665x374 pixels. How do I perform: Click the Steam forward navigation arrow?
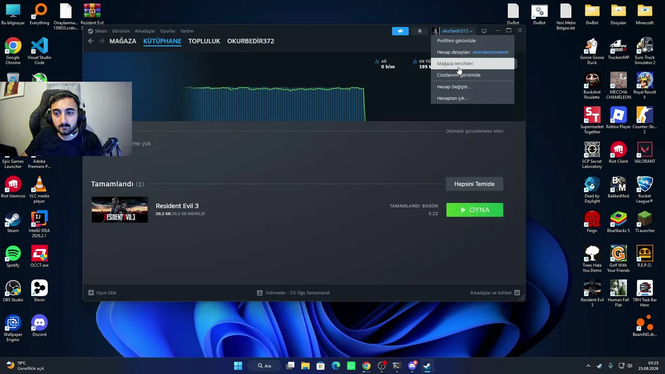[101, 41]
